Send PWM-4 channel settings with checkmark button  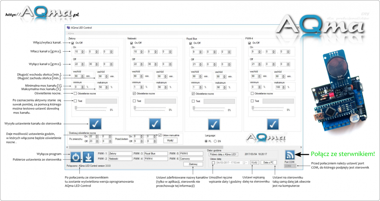pos(273,124)
